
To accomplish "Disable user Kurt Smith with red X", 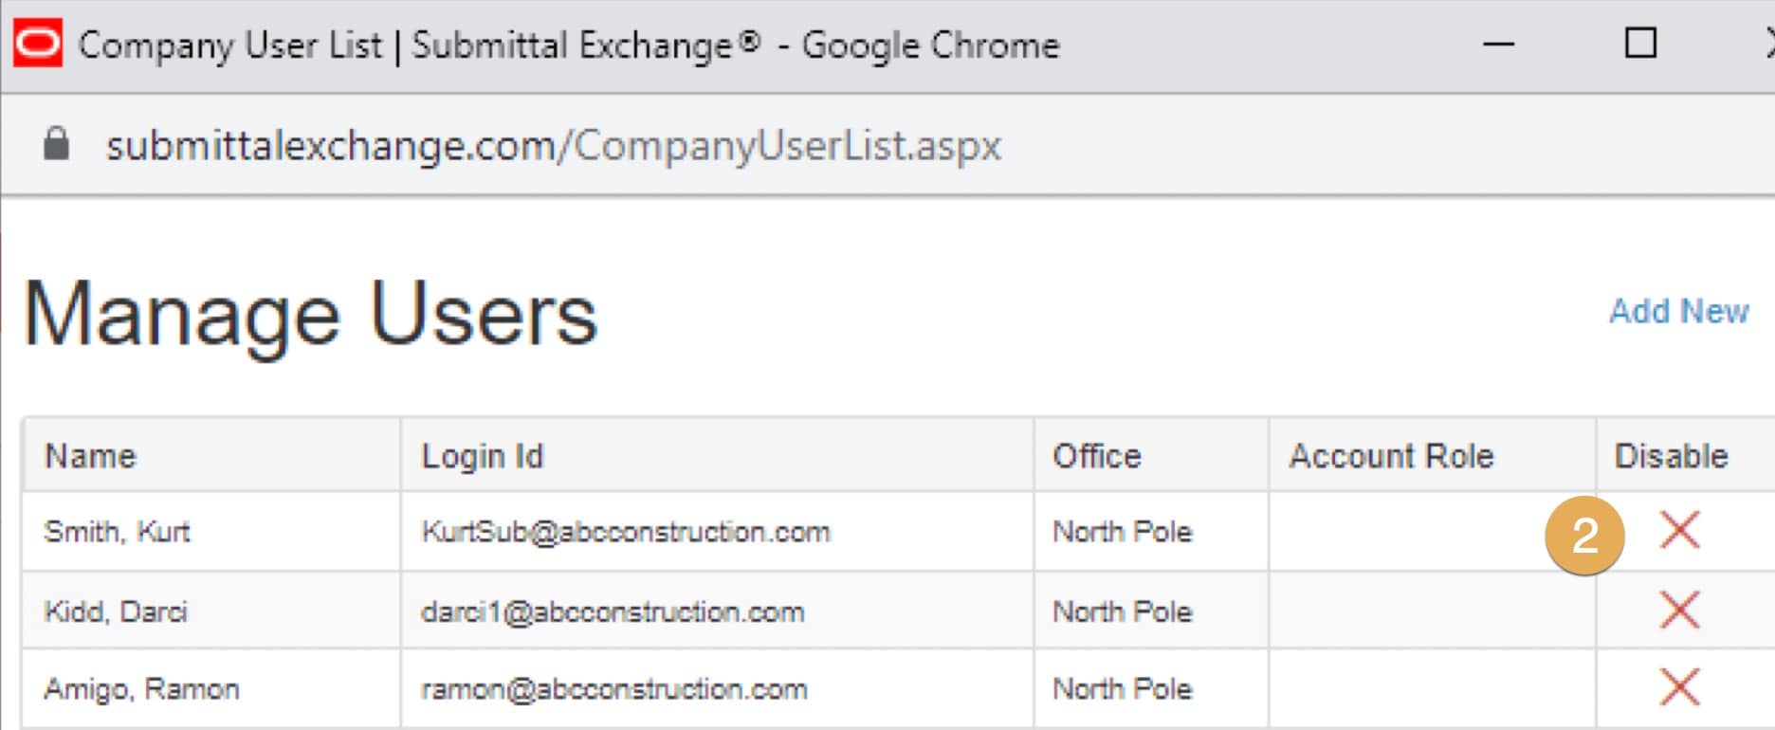I will click(x=1679, y=530).
